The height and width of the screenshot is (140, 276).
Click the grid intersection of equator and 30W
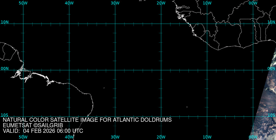(x=115, y=70)
